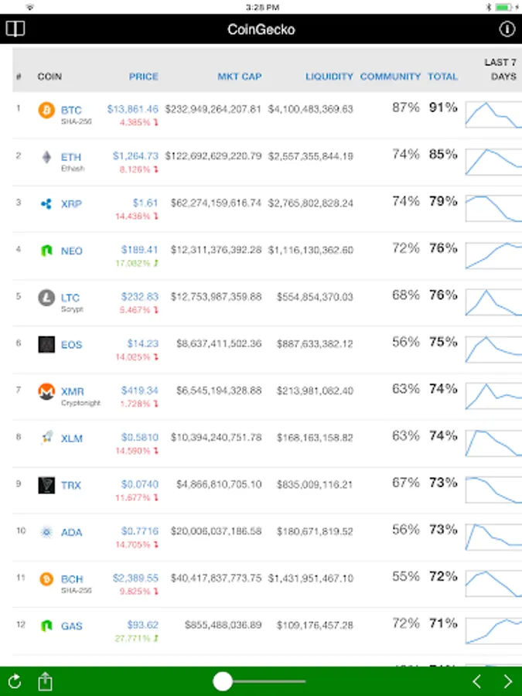Tap the info icon in top bar
The width and height of the screenshot is (522, 696).
click(507, 29)
